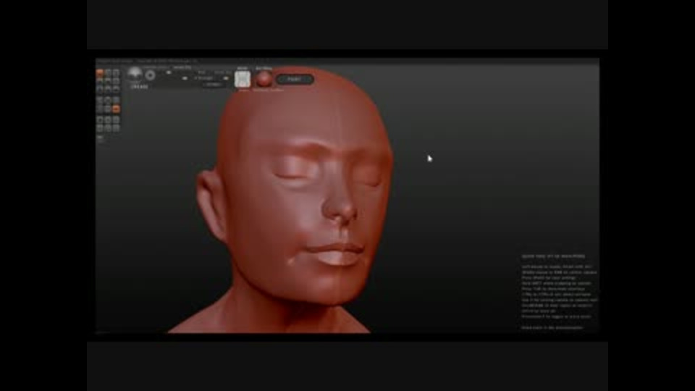This screenshot has width=695, height=391.
Task: Select the Crease brush tool
Action: 100,72
